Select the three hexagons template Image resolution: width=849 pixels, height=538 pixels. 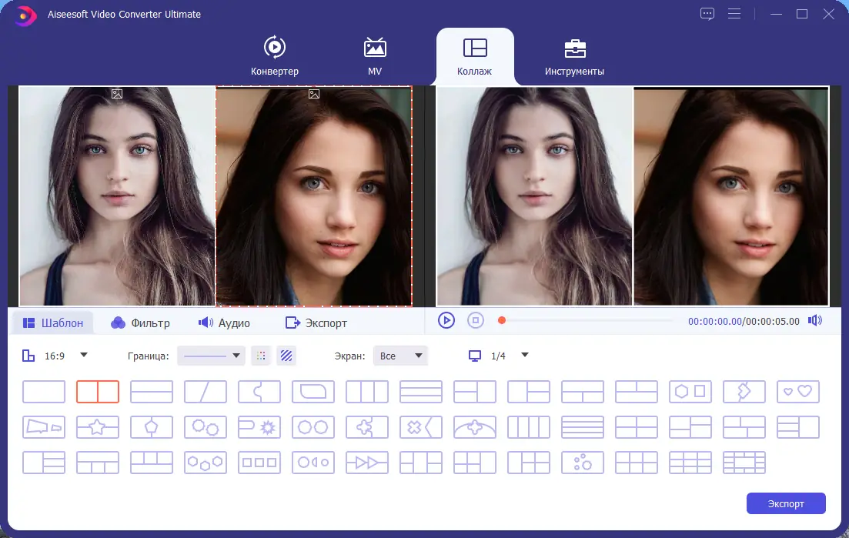(x=206, y=463)
